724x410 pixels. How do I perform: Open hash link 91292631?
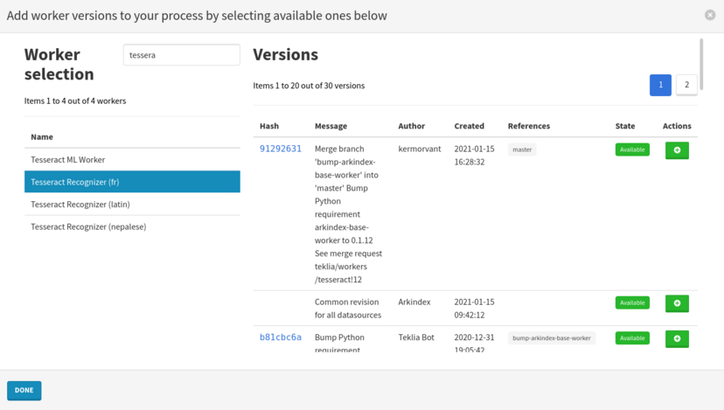coord(280,149)
